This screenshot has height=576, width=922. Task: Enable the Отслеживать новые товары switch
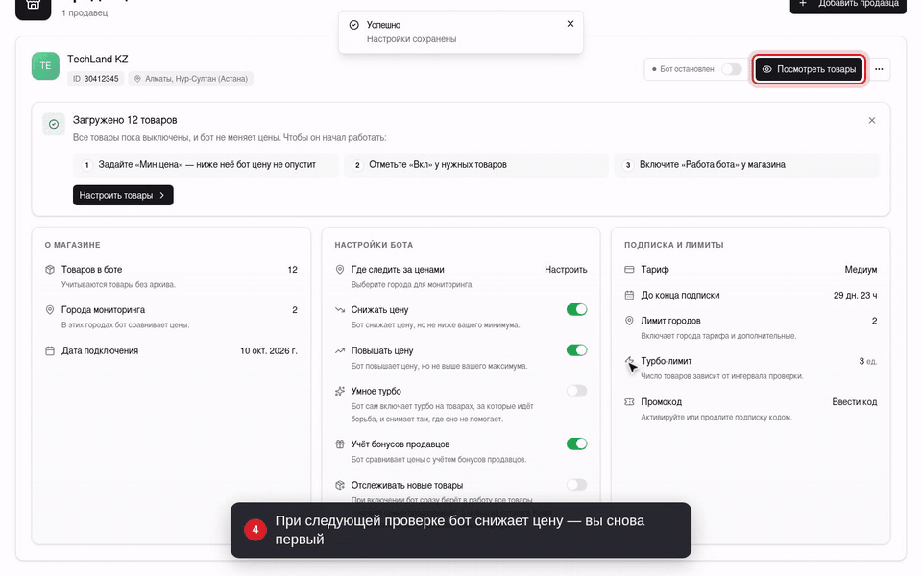pos(577,485)
